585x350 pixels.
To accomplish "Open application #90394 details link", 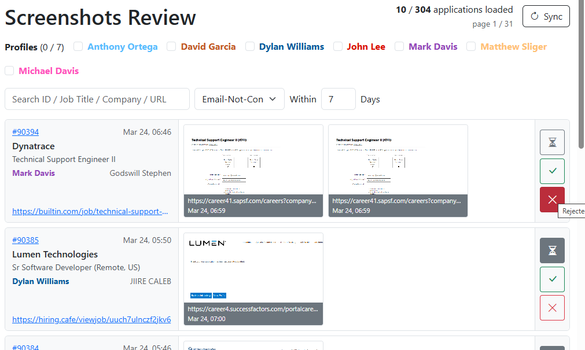I will (25, 132).
